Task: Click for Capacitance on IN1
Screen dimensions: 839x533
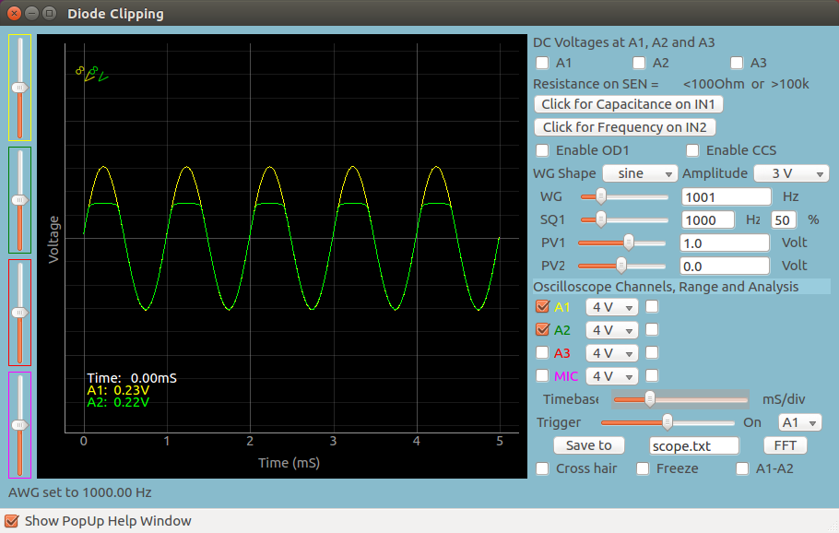Action: (628, 103)
